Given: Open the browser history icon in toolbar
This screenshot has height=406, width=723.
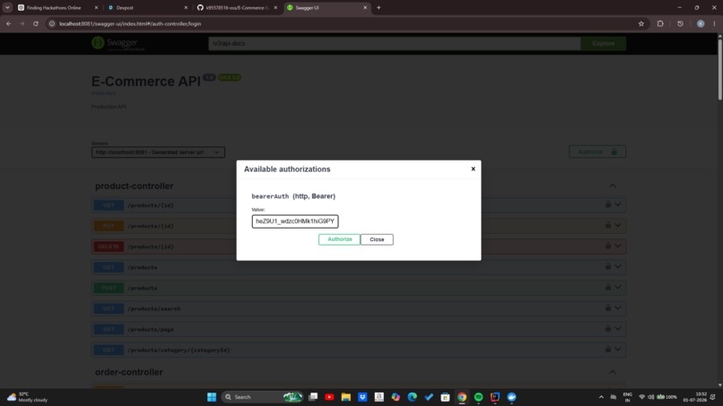Looking at the screenshot, I should tap(680, 23).
